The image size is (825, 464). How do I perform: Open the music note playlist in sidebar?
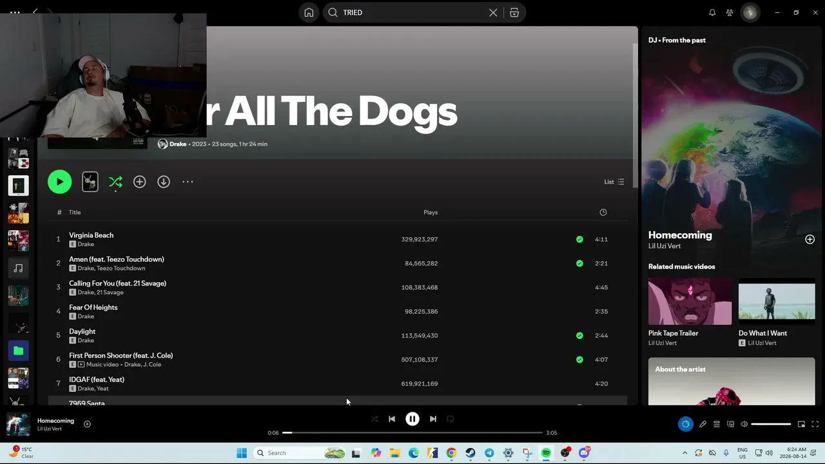click(18, 268)
